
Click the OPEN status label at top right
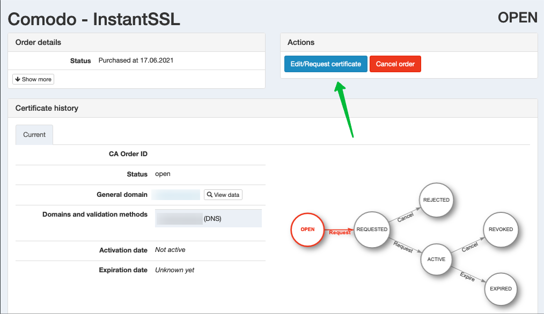[517, 18]
